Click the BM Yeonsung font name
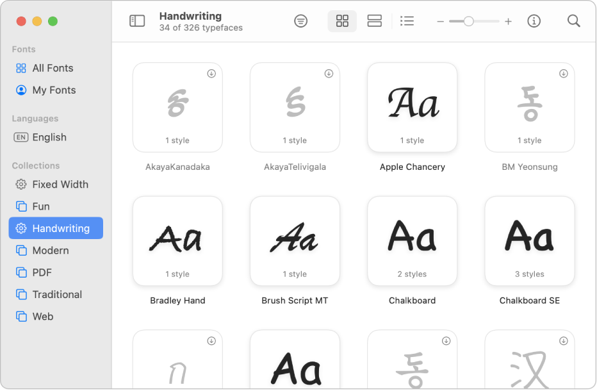Image resolution: width=597 pixels, height=391 pixels. pyautogui.click(x=530, y=167)
